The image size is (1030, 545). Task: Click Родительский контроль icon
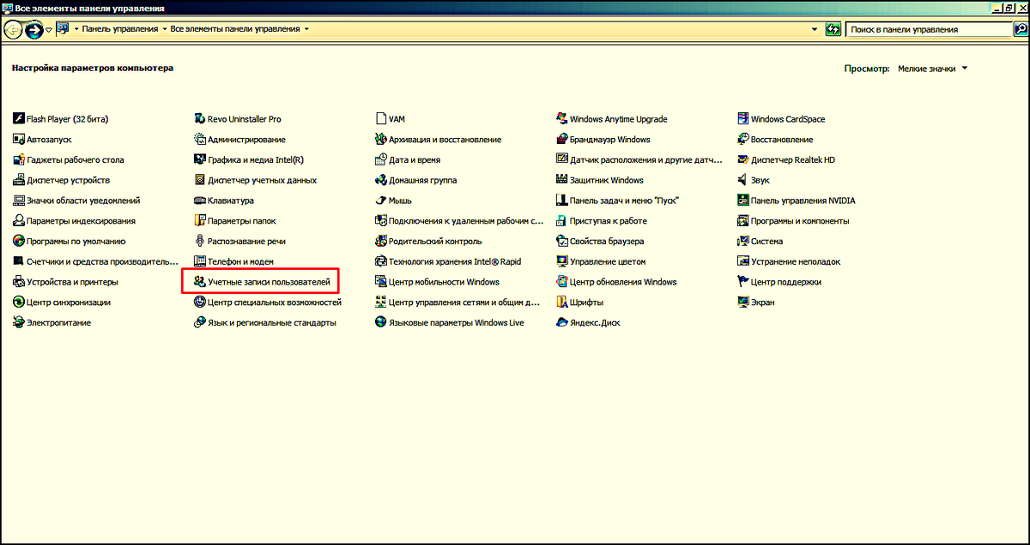[x=382, y=242]
